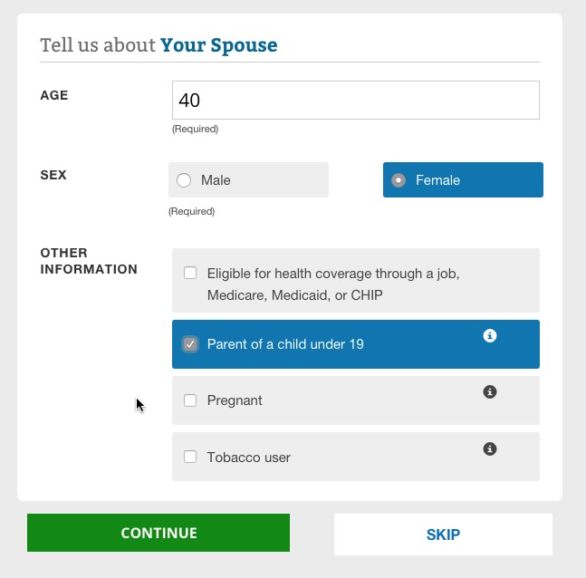Viewport: 586px width, 578px height.
Task: Select the Male radio button
Action: 184,180
